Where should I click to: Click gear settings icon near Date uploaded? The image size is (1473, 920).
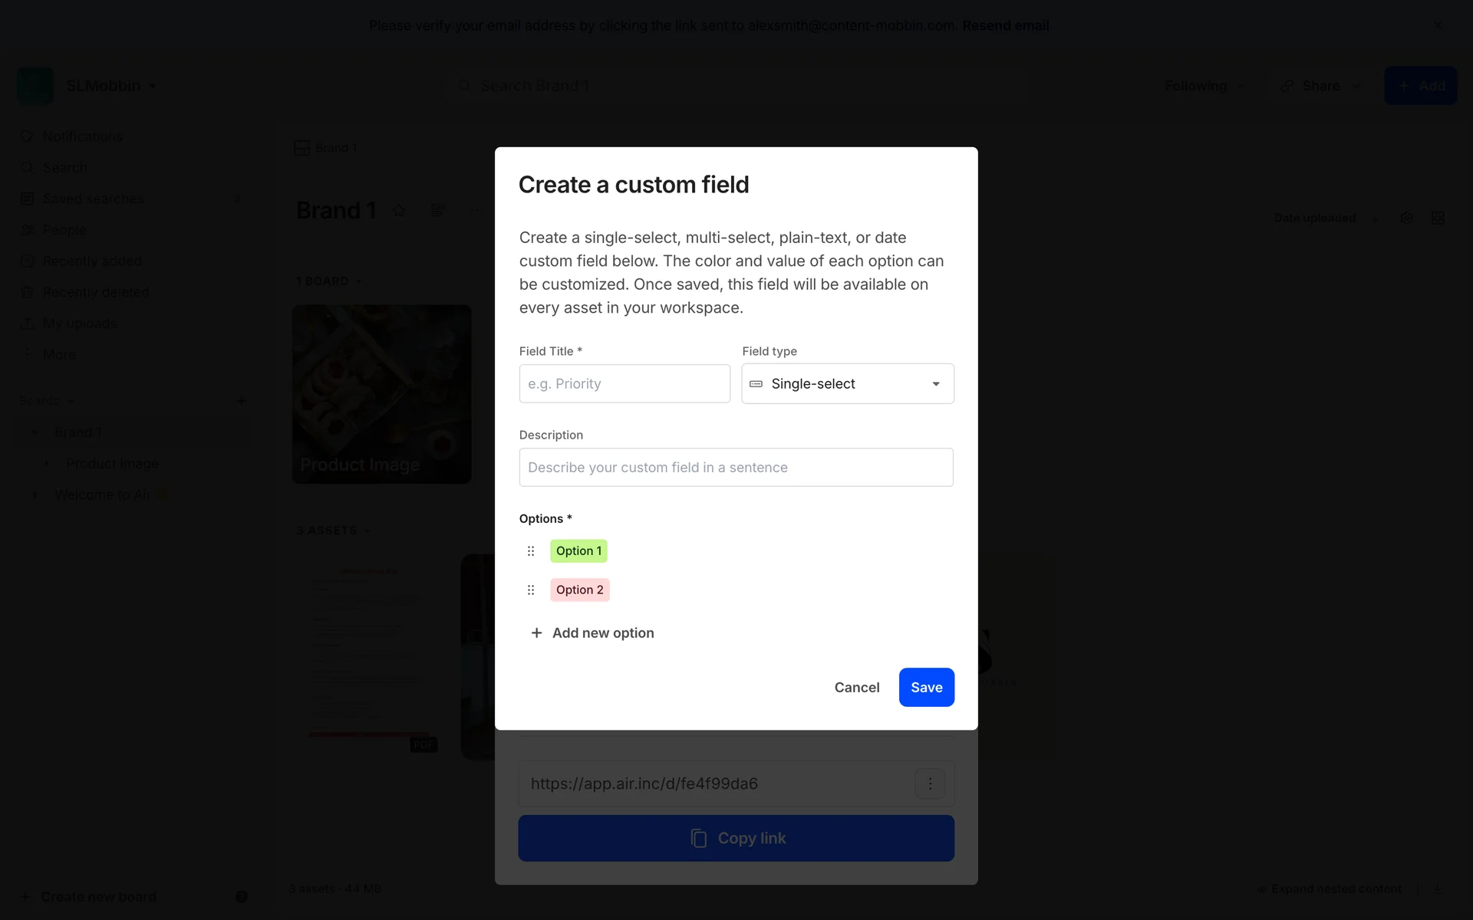click(x=1406, y=219)
